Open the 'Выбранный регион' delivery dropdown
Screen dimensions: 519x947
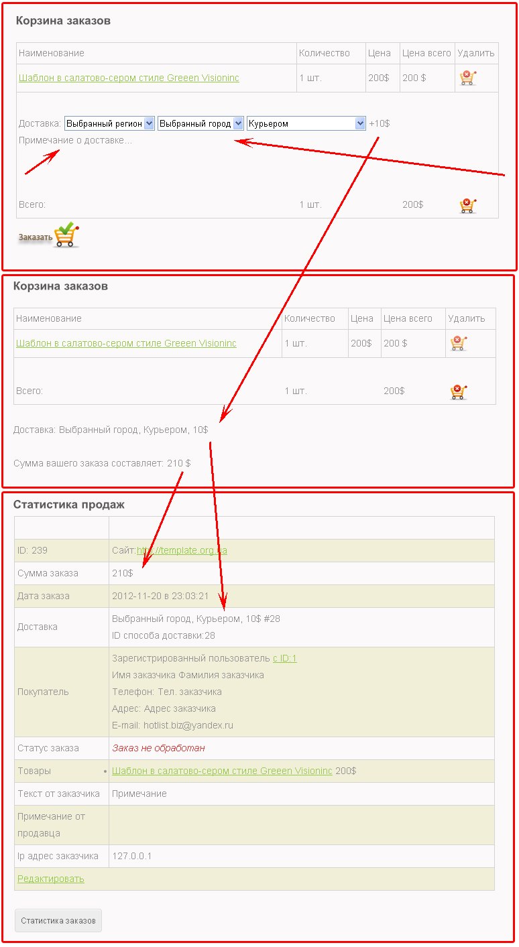(x=109, y=123)
